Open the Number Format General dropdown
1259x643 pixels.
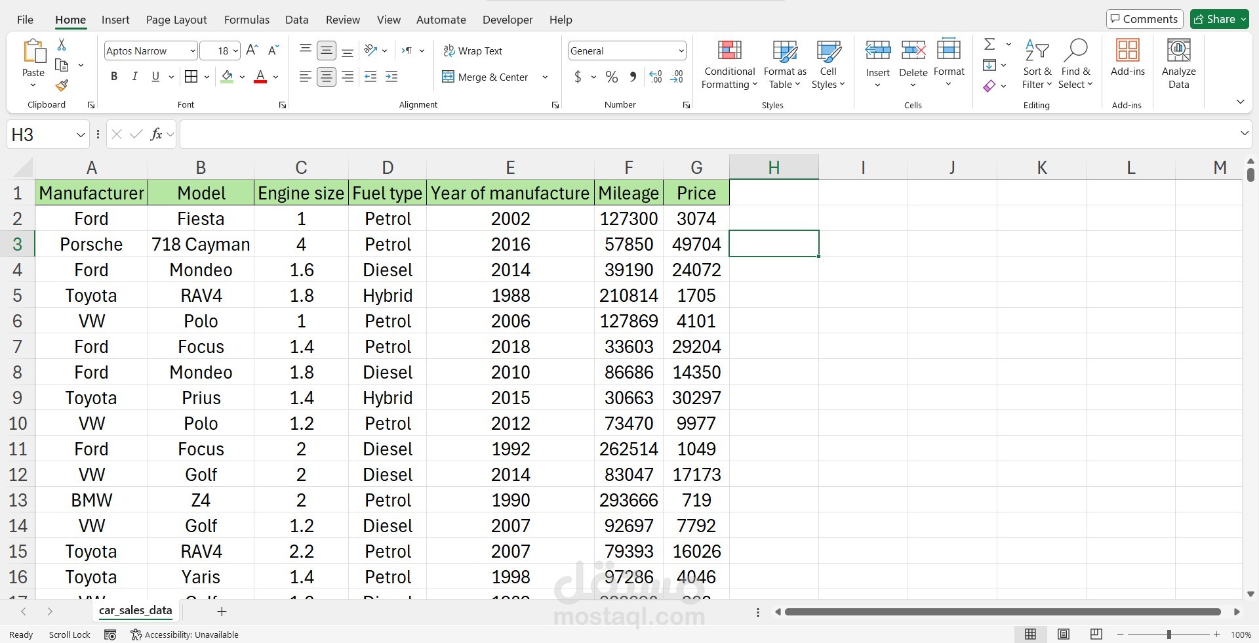[681, 51]
